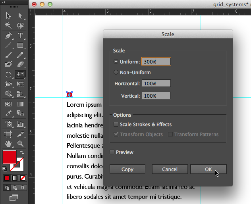Select the Uniform radio button
The image size is (251, 204).
point(116,62)
